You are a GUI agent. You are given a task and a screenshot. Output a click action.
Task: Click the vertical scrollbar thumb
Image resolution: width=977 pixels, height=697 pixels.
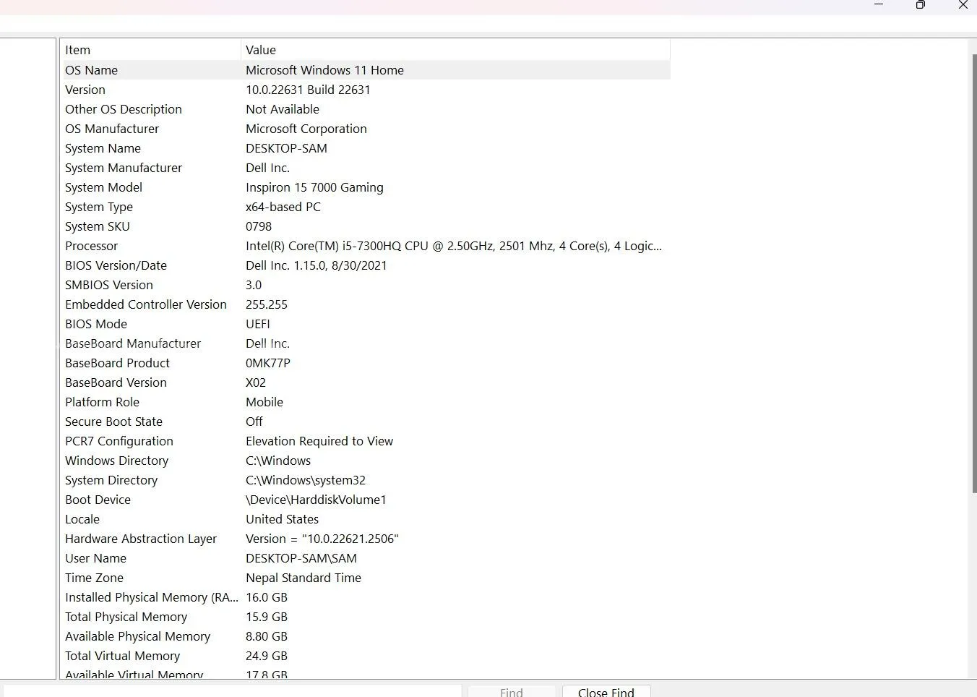click(x=973, y=275)
